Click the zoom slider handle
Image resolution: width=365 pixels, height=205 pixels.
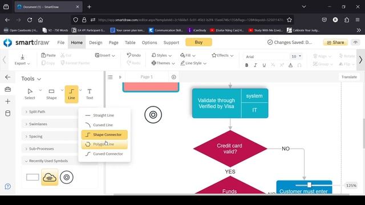tap(309, 184)
